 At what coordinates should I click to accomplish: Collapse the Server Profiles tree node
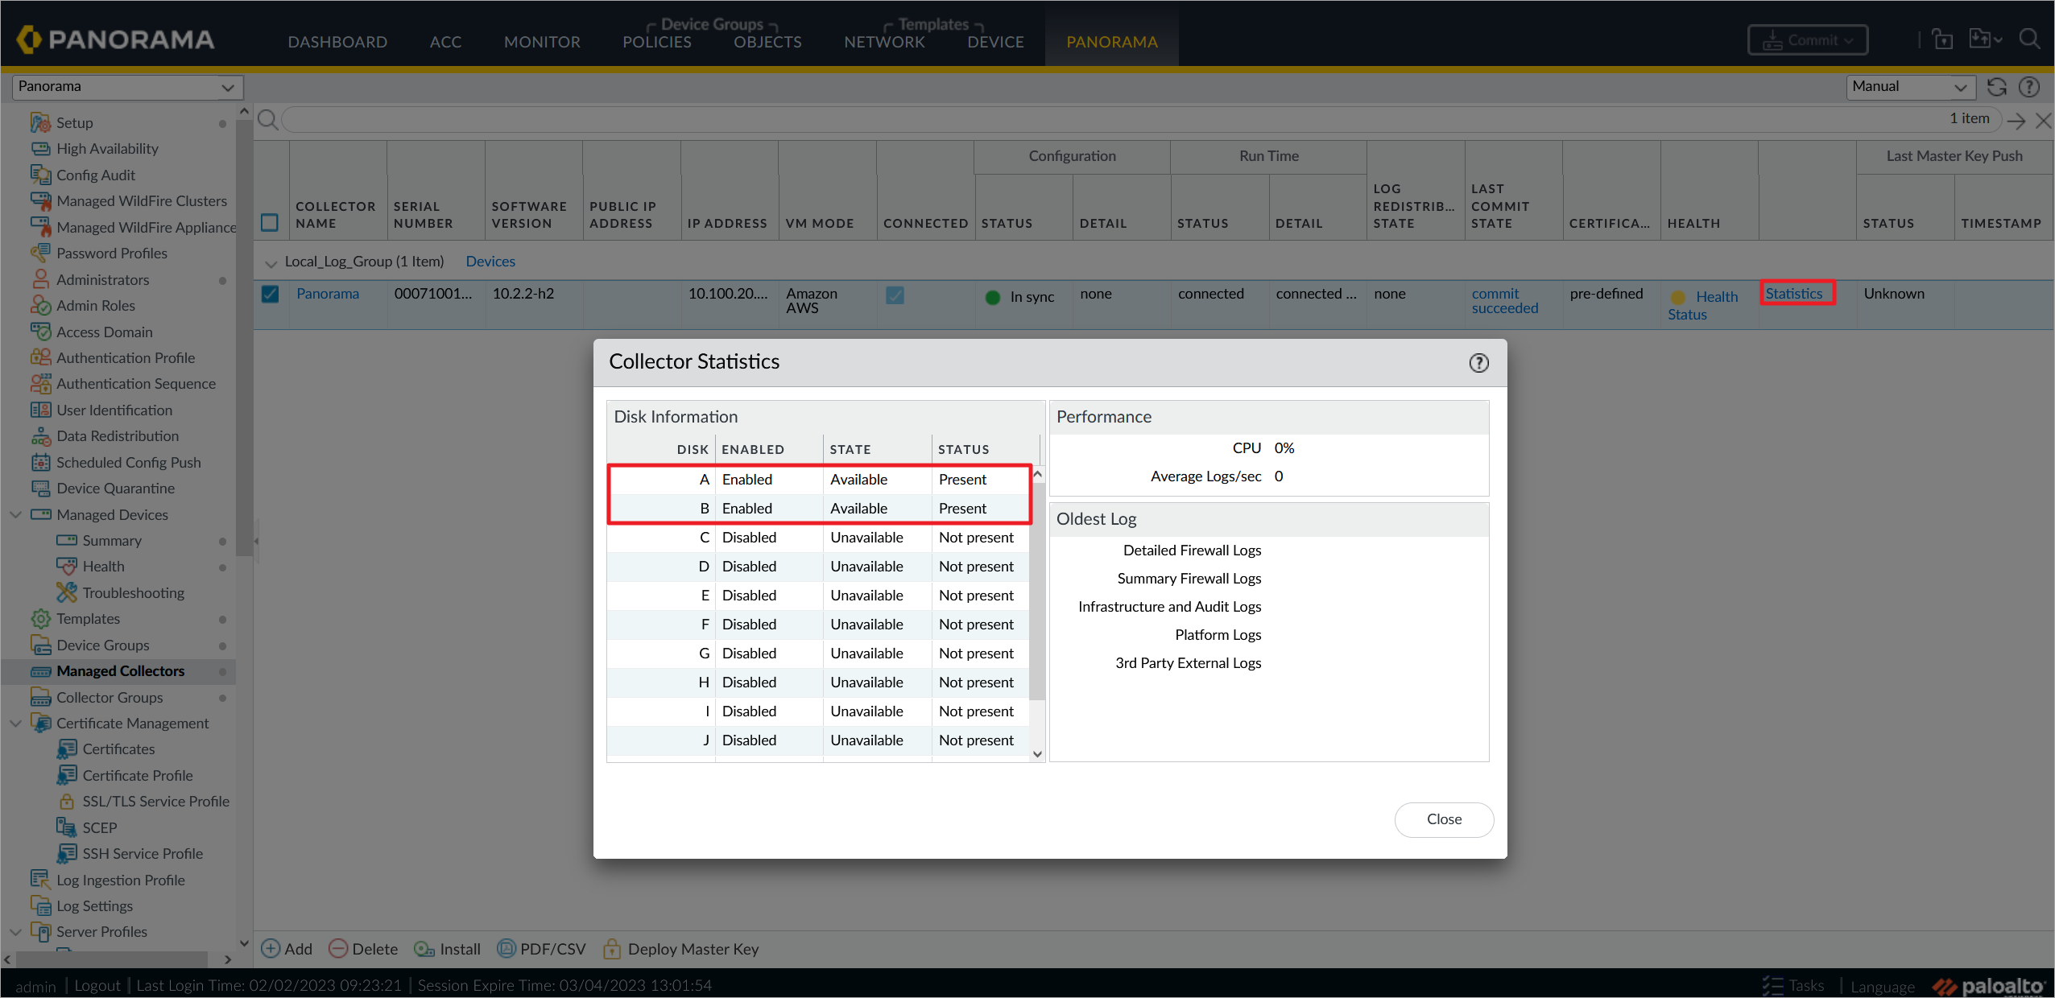[x=15, y=931]
